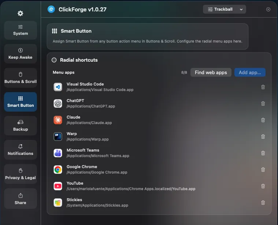Image resolution: width=278 pixels, height=225 pixels.
Task: Delete Visual Studio Code from menu apps
Action: point(263,87)
